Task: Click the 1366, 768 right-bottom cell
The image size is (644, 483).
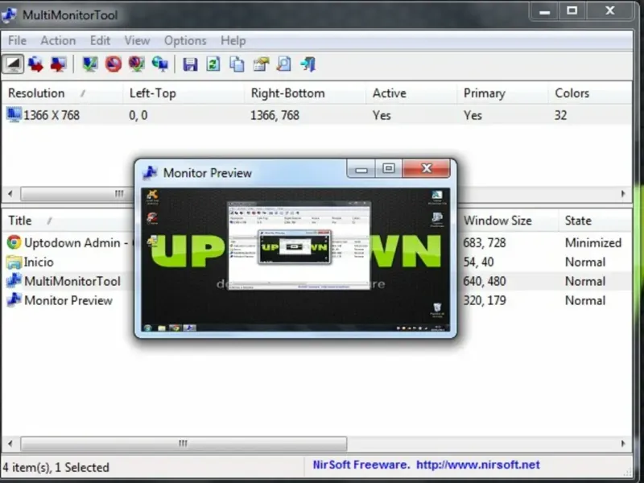Action: (275, 115)
